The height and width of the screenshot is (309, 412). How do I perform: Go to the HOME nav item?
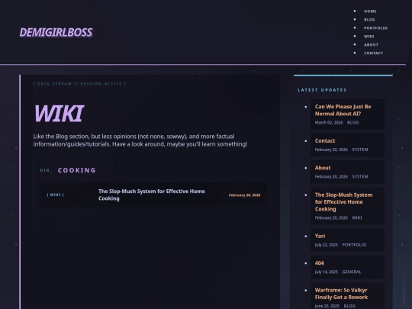pos(370,11)
